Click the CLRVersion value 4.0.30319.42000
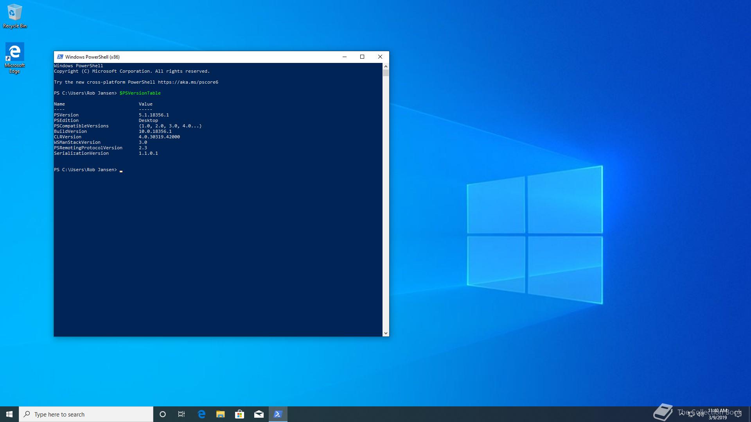 159,137
